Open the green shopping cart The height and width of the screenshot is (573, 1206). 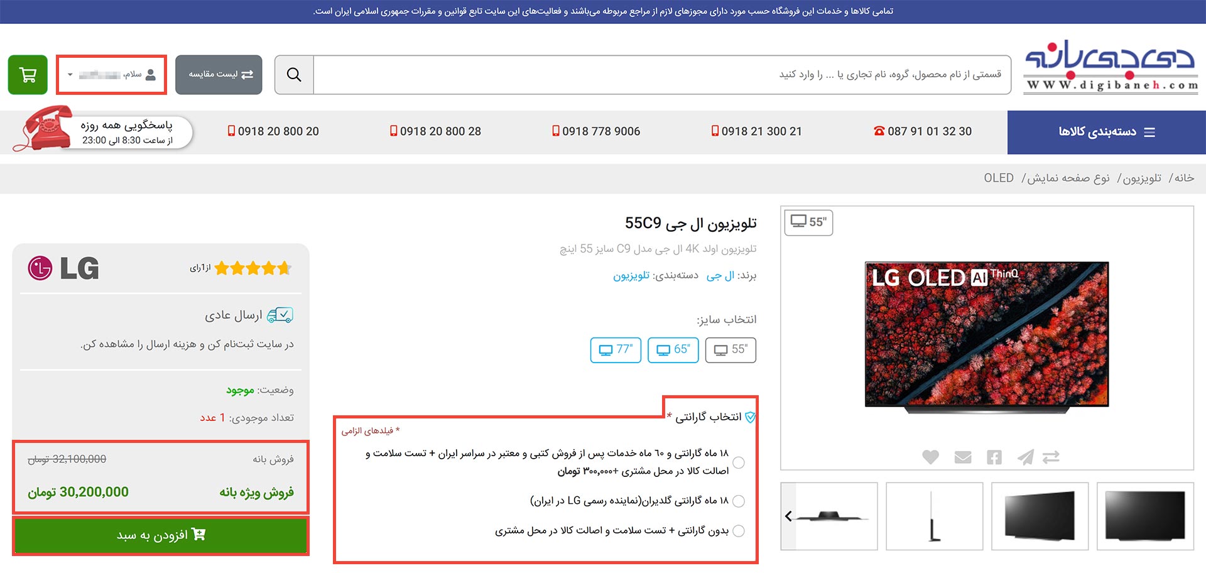pos(28,75)
